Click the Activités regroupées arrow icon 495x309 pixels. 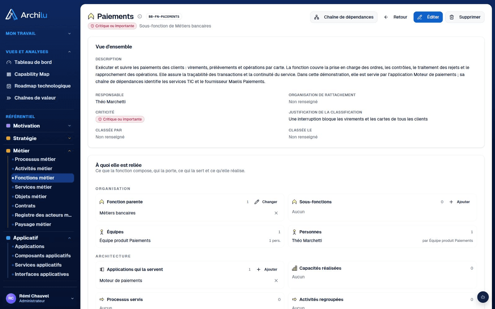click(294, 299)
